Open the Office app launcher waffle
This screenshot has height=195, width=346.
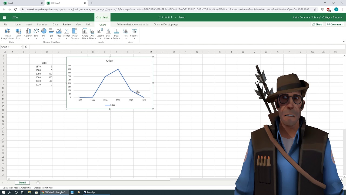(5, 17)
